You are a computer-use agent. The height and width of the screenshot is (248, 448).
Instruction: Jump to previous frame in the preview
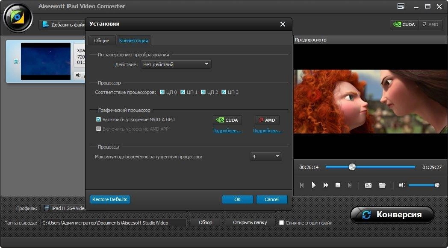302,185
